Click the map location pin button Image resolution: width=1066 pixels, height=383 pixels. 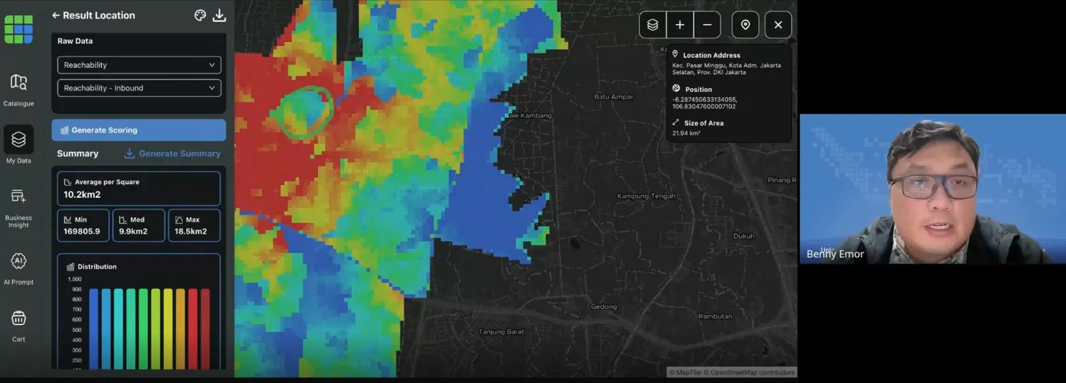(746, 25)
